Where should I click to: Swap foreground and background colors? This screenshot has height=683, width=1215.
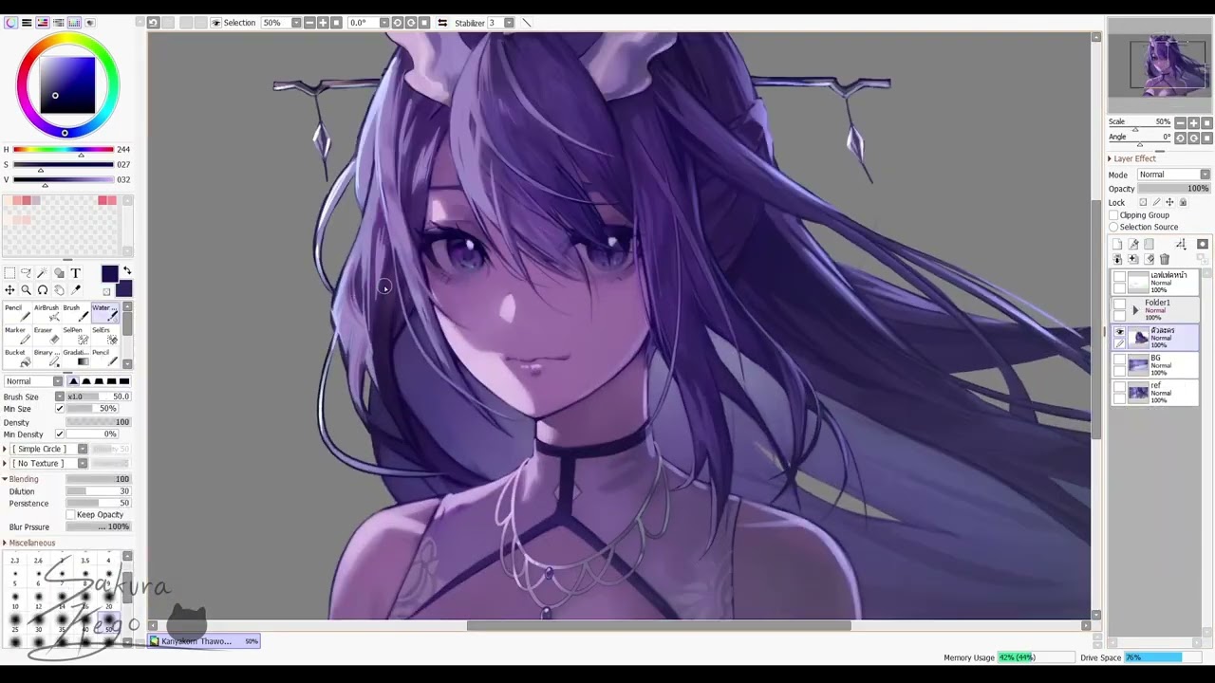pyautogui.click(x=127, y=272)
